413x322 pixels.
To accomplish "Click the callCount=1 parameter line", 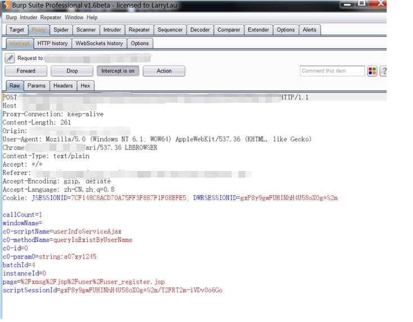I will (22, 215).
